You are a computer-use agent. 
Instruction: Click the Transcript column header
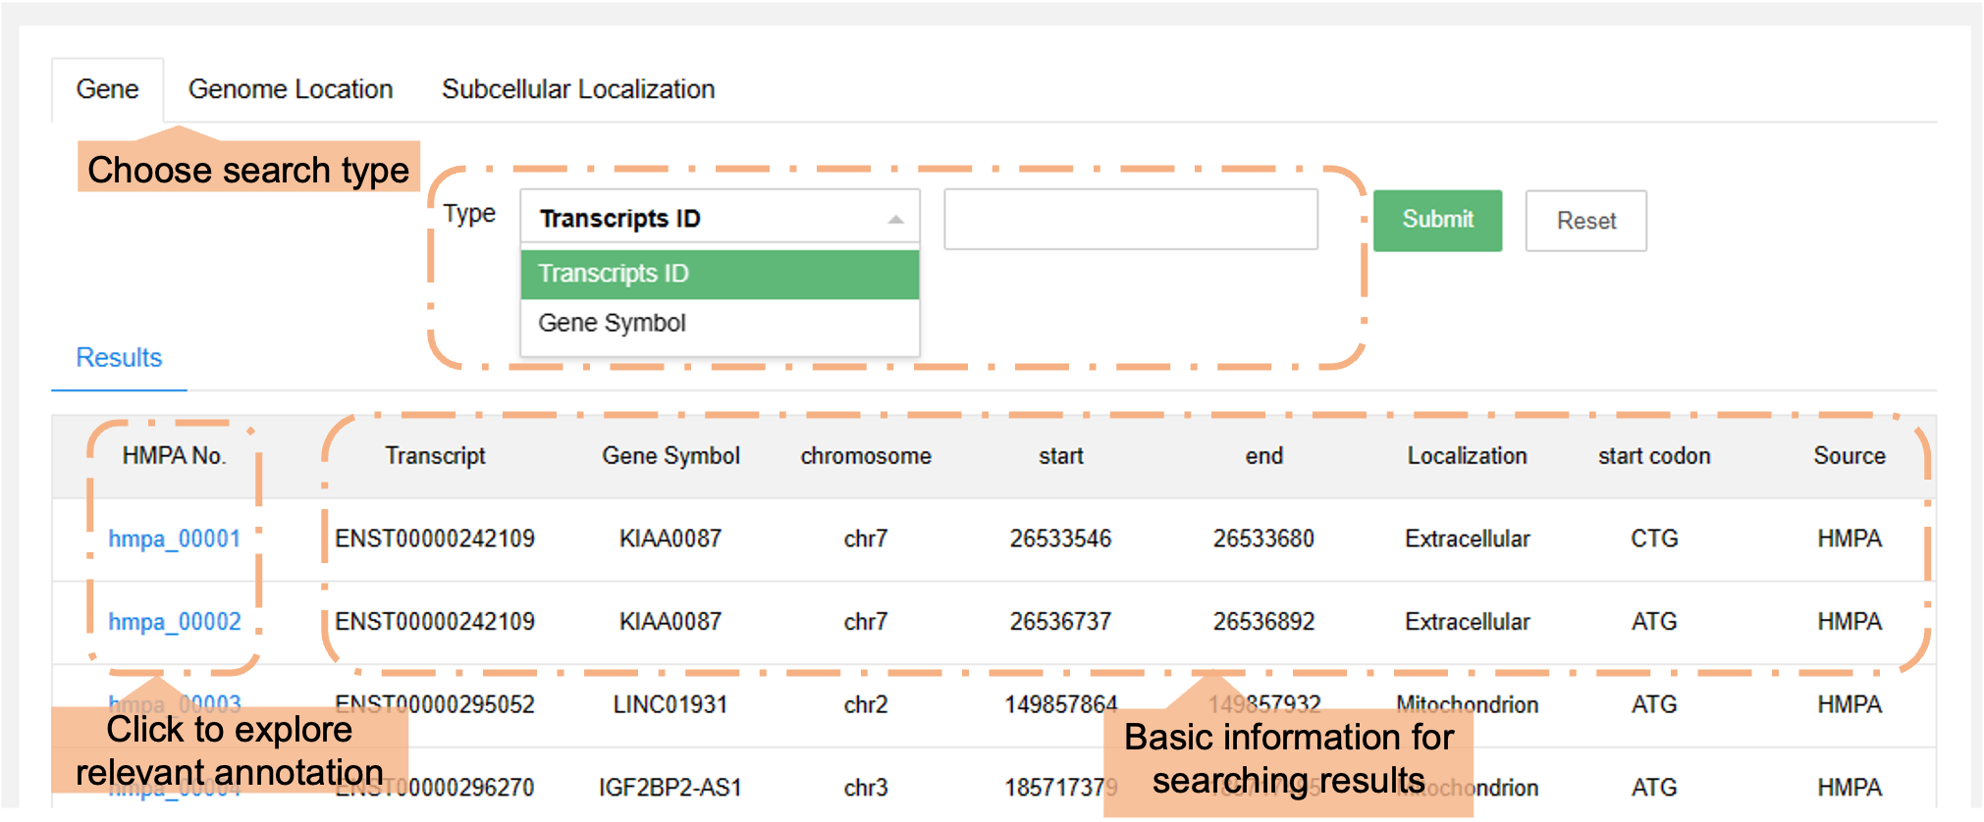435,456
